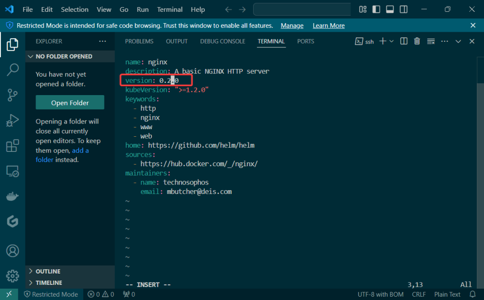Screen dimensions: 484x300
Task: Click the Split Terminal icon
Action: 404,42
